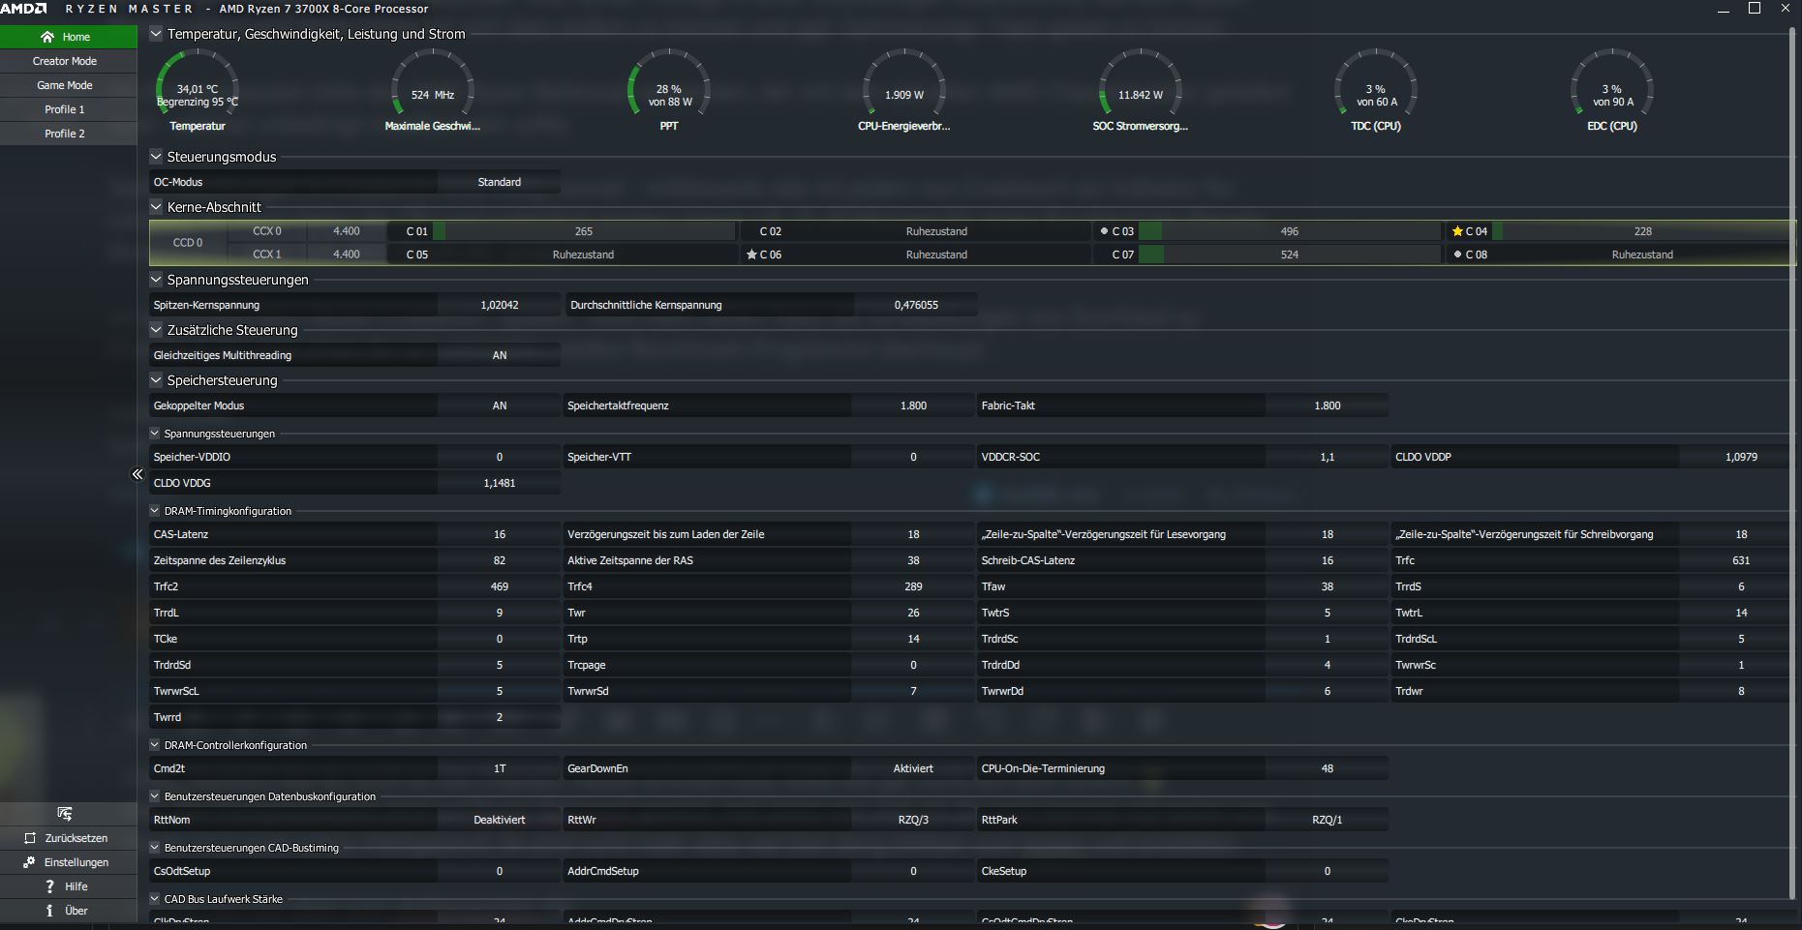The width and height of the screenshot is (1802, 930).
Task: Click the CCD 0 label
Action: pyautogui.click(x=188, y=243)
